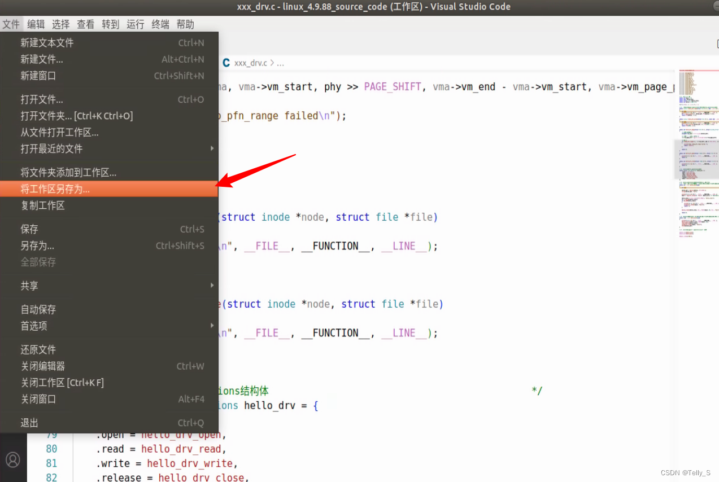Choose 复制工作区 menu entry
The width and height of the screenshot is (719, 482).
109,205
